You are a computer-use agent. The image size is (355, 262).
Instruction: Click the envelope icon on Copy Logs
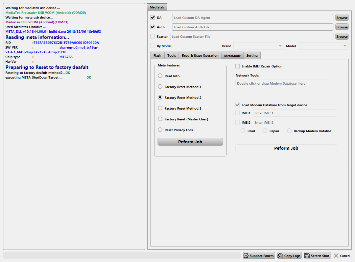pos(280,256)
